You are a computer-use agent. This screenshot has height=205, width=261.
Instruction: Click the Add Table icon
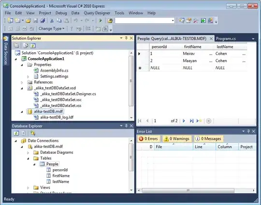pyautogui.click(x=98, y=29)
